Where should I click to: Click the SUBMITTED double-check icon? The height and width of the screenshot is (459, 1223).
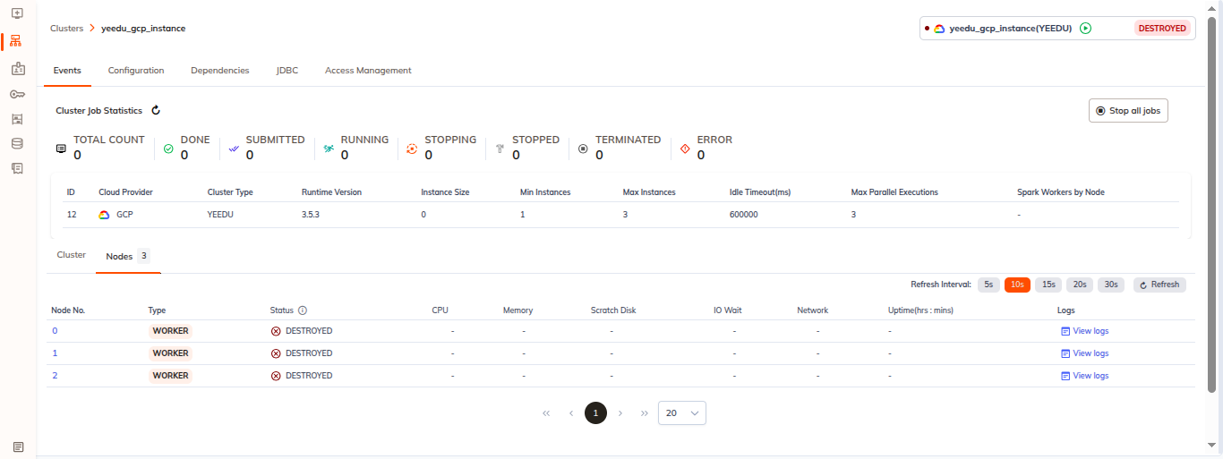(234, 149)
